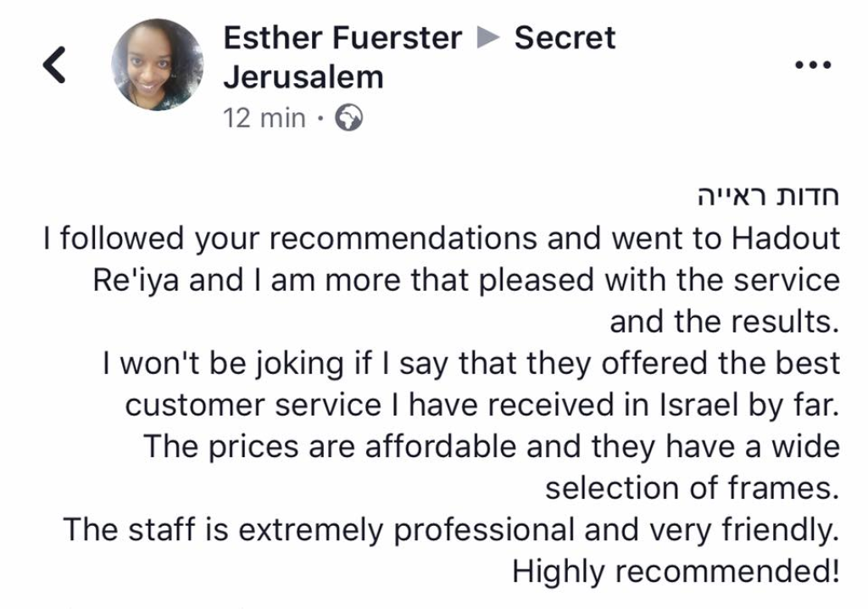This screenshot has width=868, height=609.
Task: Click the line starting "I won't be joking"
Action: coord(471,363)
